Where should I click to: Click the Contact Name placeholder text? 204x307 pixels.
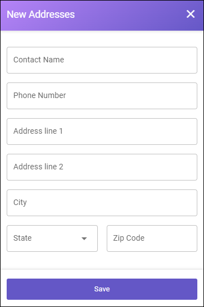(39, 60)
